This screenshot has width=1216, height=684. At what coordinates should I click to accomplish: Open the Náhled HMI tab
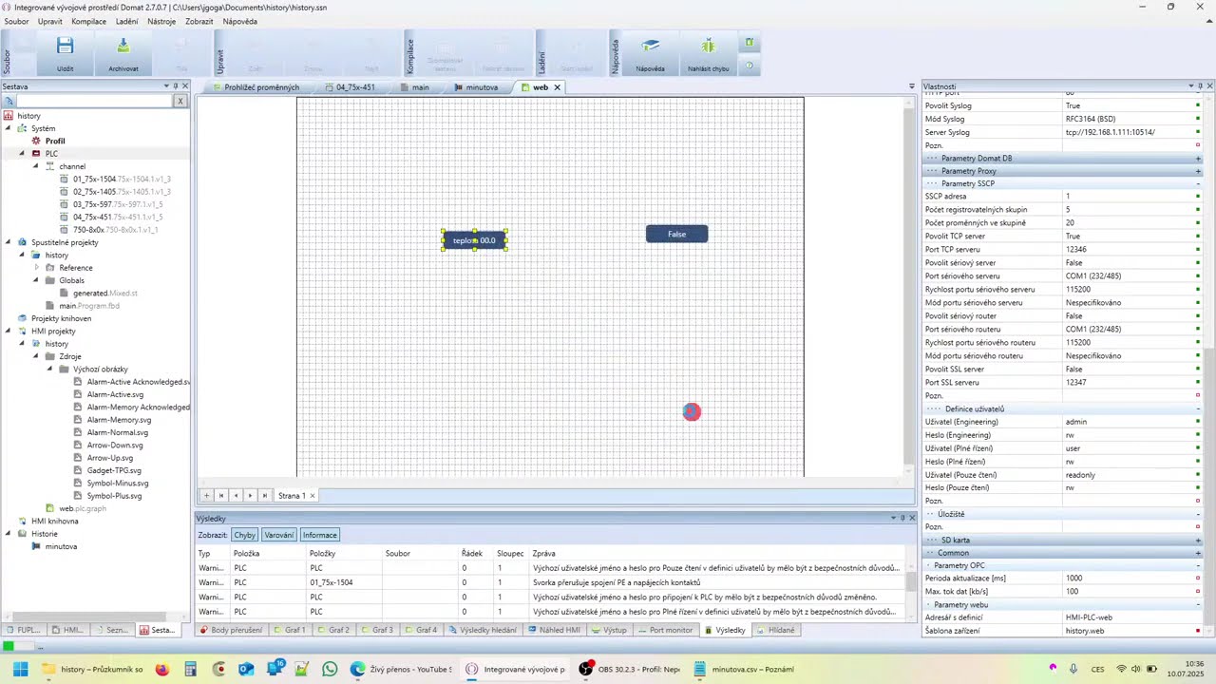(x=555, y=630)
